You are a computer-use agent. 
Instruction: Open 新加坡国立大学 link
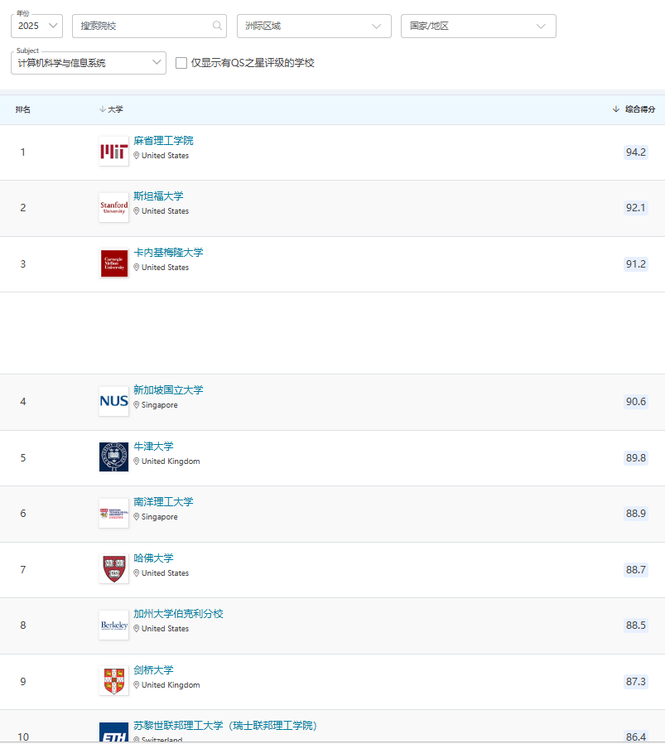point(168,389)
